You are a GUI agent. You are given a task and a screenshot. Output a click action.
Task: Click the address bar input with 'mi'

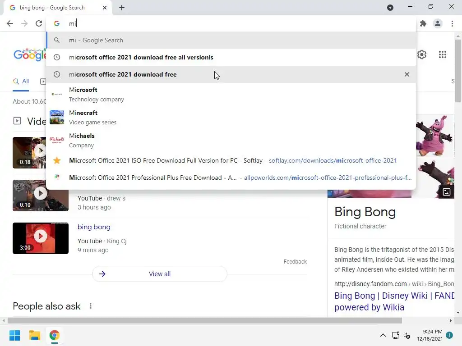[231, 23]
